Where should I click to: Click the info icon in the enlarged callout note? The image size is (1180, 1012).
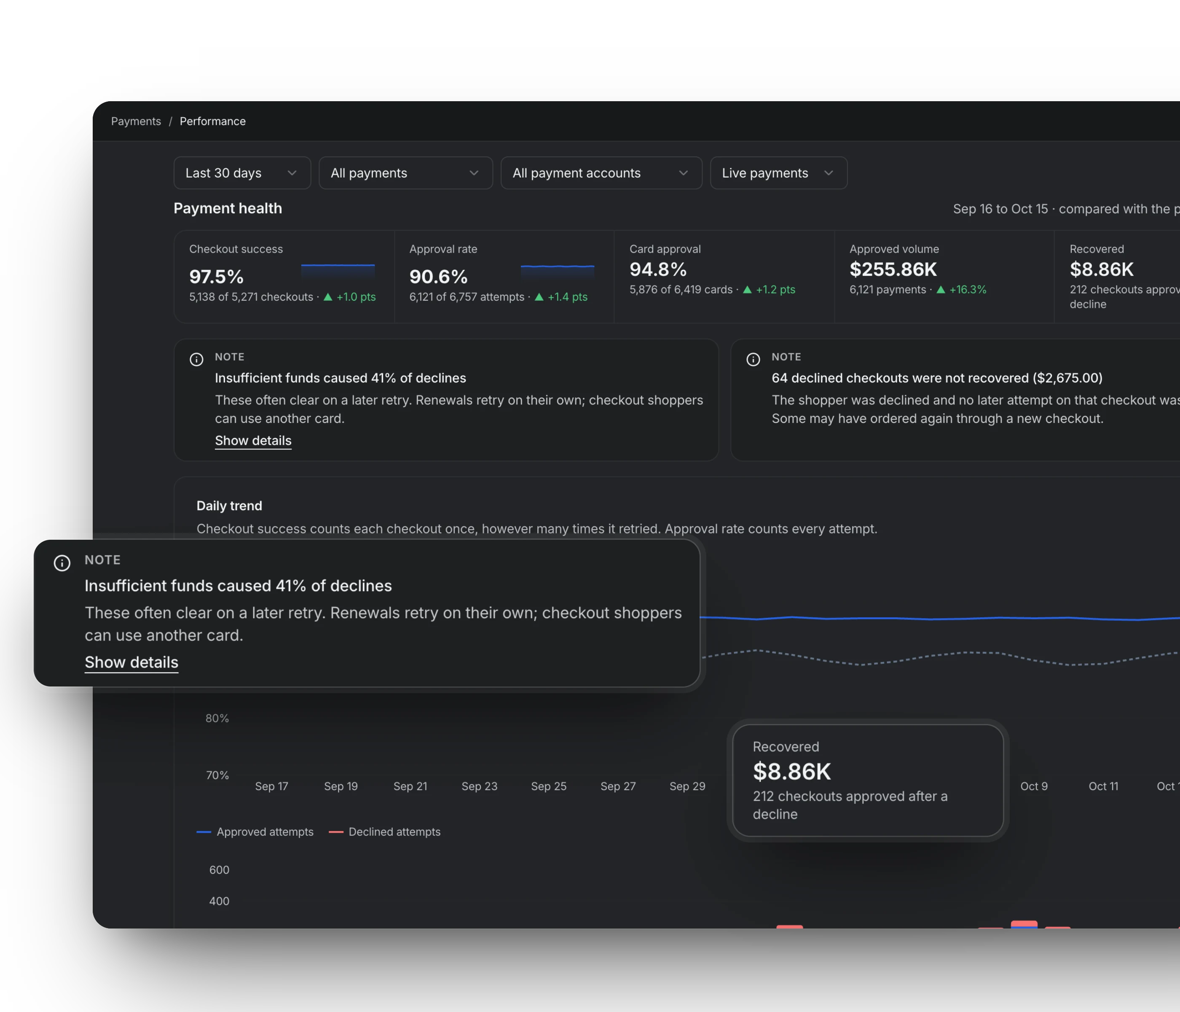[62, 563]
